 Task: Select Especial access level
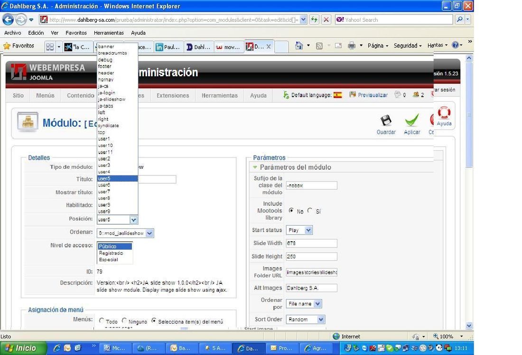(114, 260)
